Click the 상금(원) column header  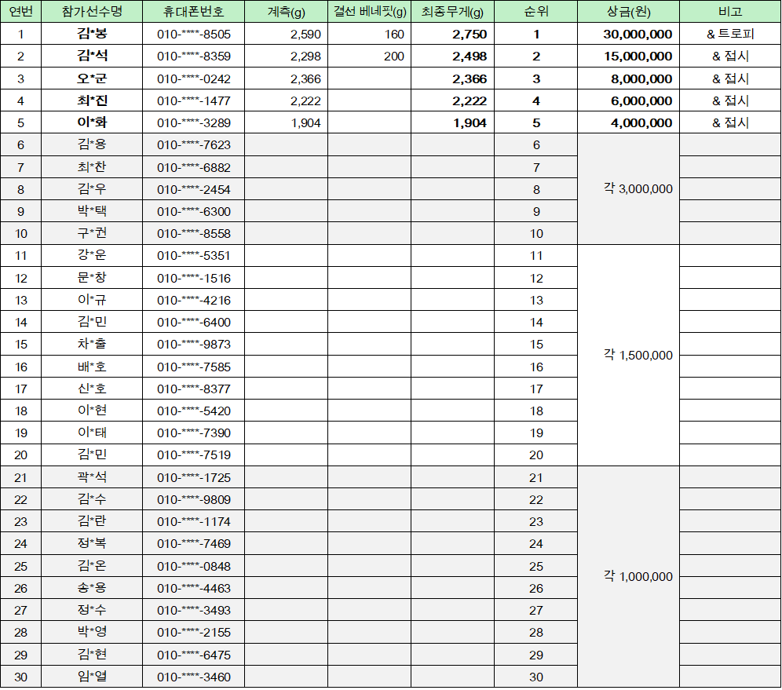(628, 12)
